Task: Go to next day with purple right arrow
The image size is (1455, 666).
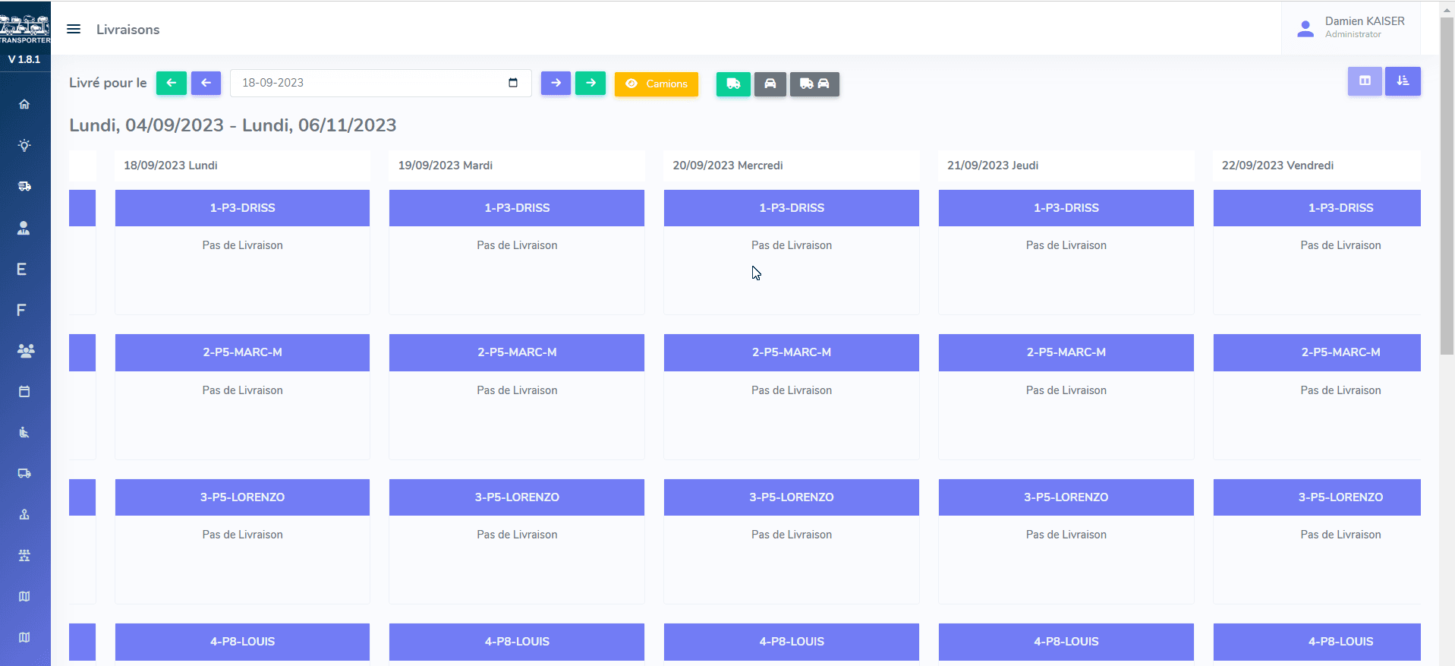Action: click(x=556, y=83)
